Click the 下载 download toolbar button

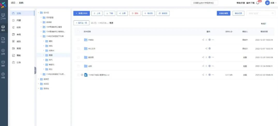click(109, 13)
